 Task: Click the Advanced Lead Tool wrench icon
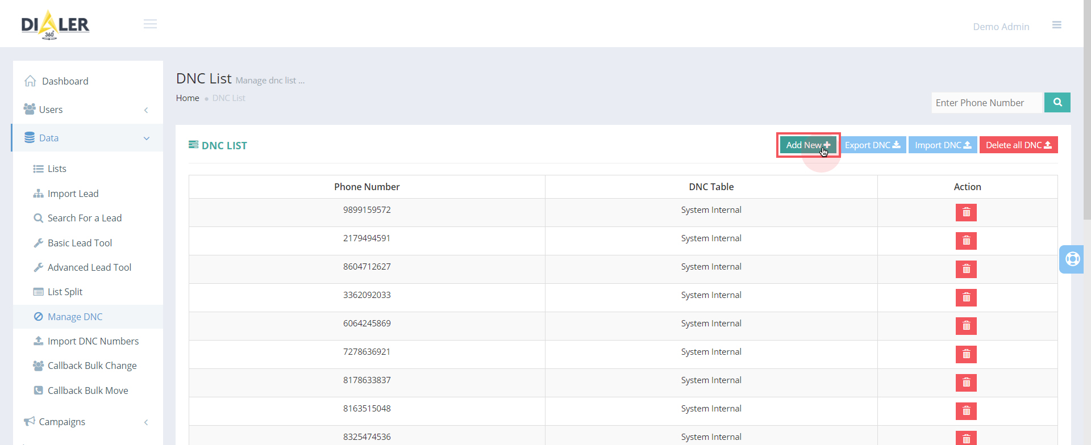coord(38,267)
